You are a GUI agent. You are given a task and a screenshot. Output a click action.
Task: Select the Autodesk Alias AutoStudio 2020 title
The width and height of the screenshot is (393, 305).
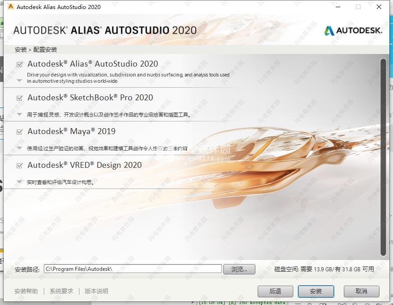pyautogui.click(x=93, y=64)
